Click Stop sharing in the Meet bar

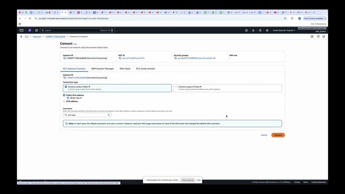click(x=188, y=180)
